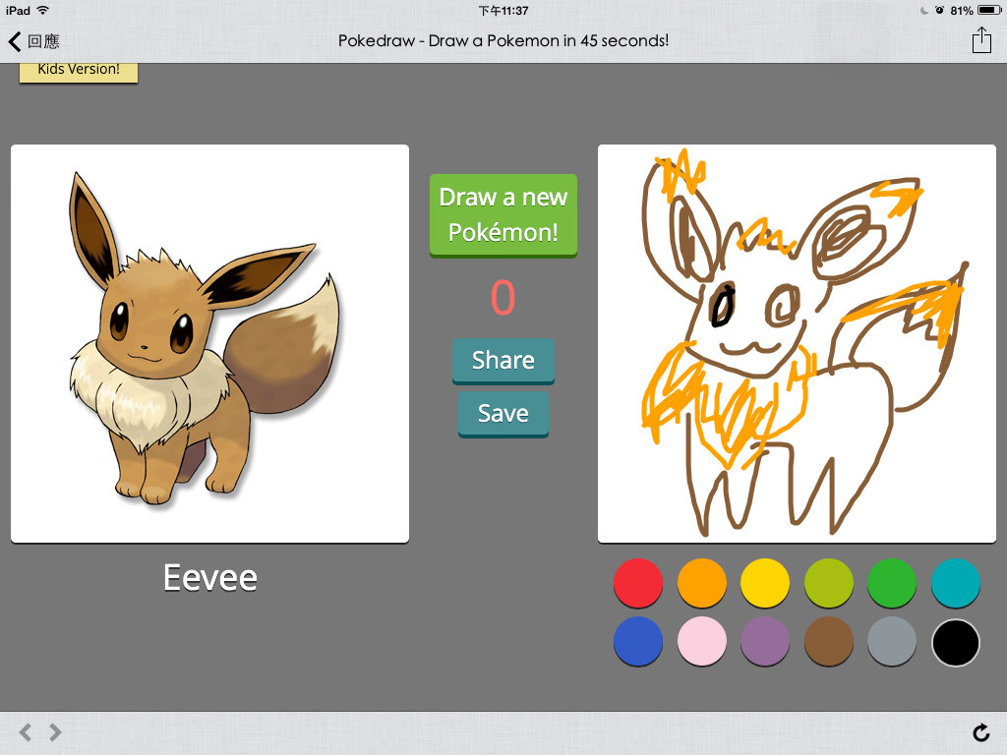Tap the clock showing 下午11:37
This screenshot has width=1007, height=755.
point(503,10)
